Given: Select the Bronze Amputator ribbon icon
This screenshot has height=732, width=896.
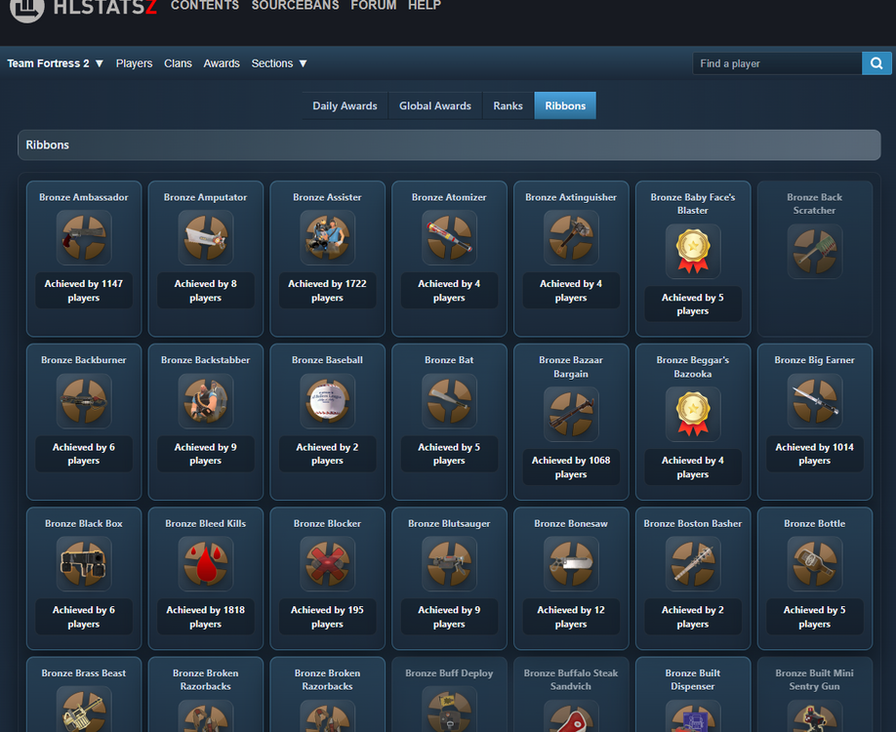Looking at the screenshot, I should click(206, 238).
